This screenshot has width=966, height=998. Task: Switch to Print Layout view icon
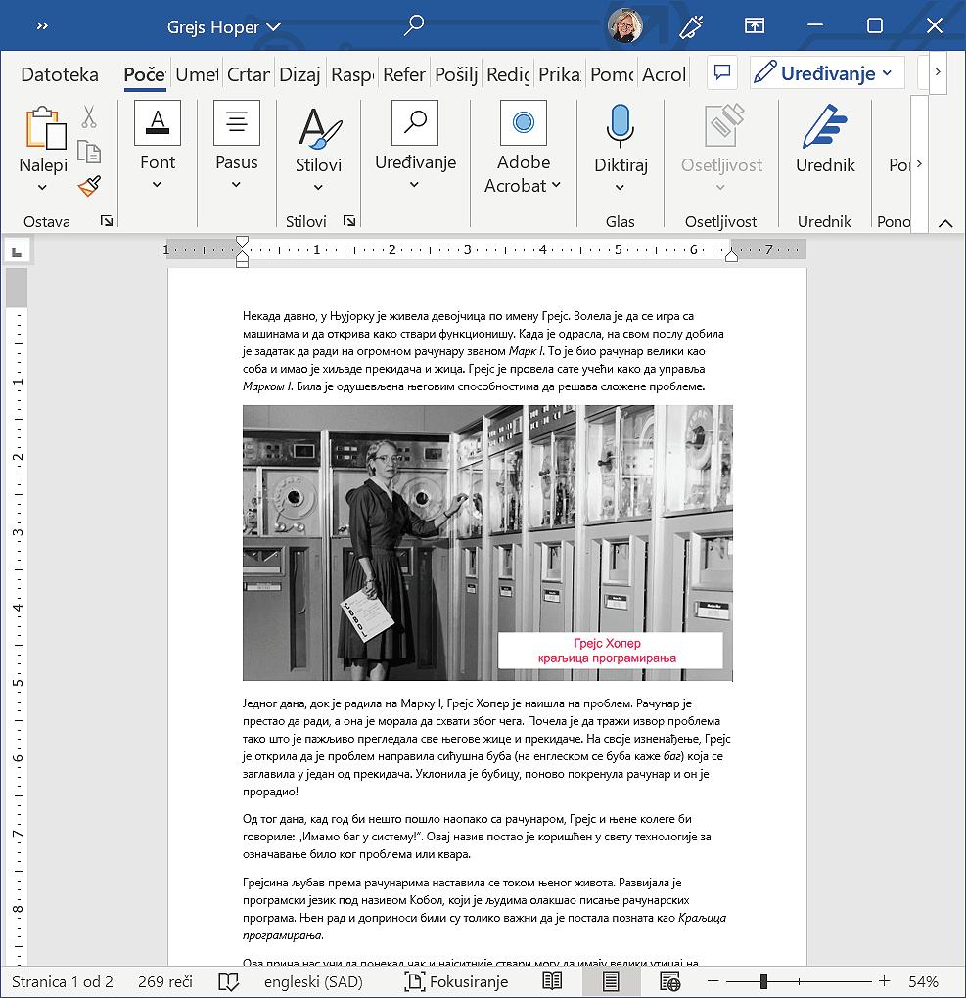coord(611,981)
